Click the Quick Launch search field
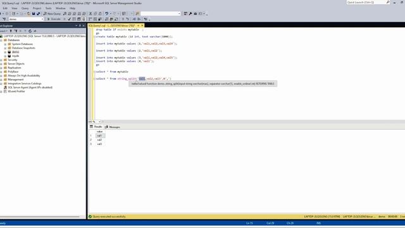The width and height of the screenshot is (405, 228). coord(366,3)
